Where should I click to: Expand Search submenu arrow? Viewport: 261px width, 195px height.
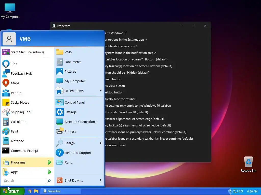coord(101,143)
